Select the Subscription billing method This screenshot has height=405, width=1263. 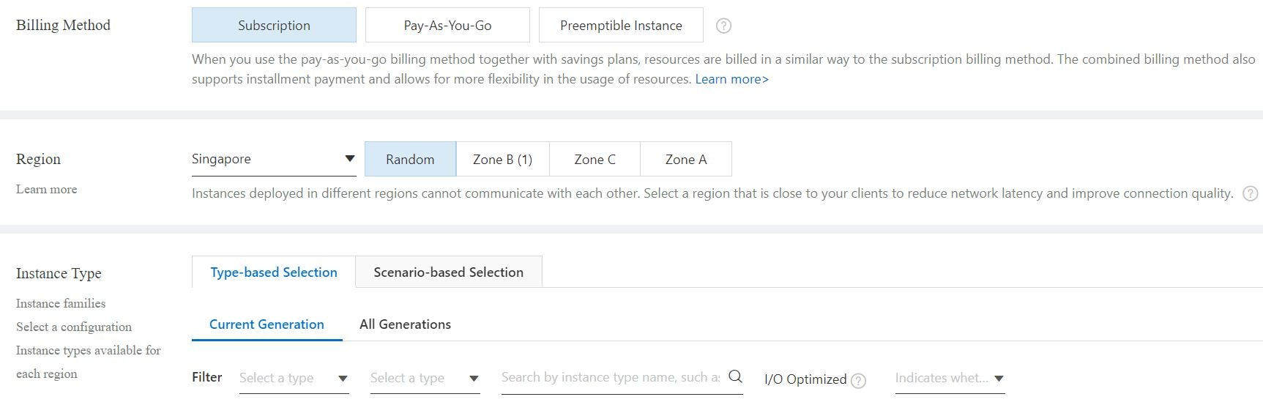(274, 25)
